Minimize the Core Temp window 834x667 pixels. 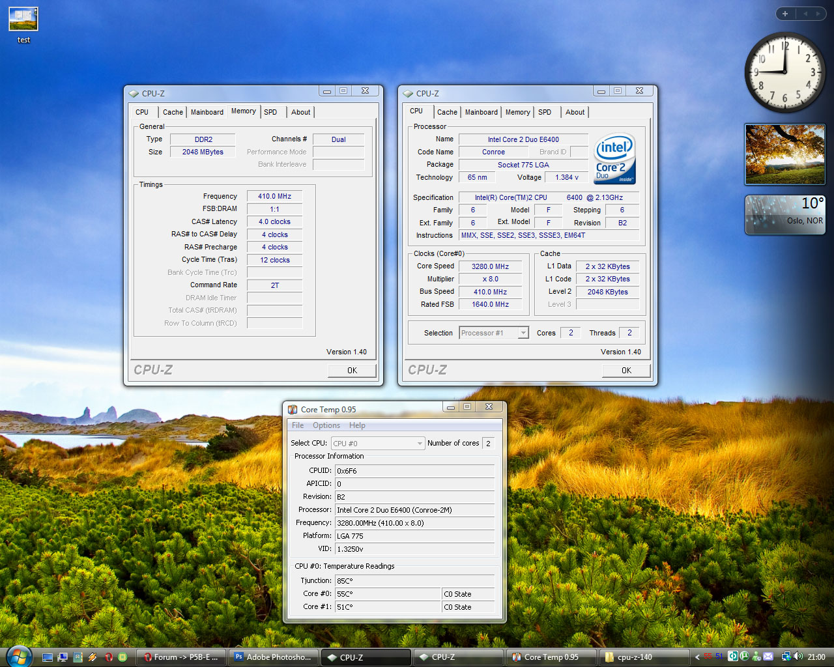450,407
